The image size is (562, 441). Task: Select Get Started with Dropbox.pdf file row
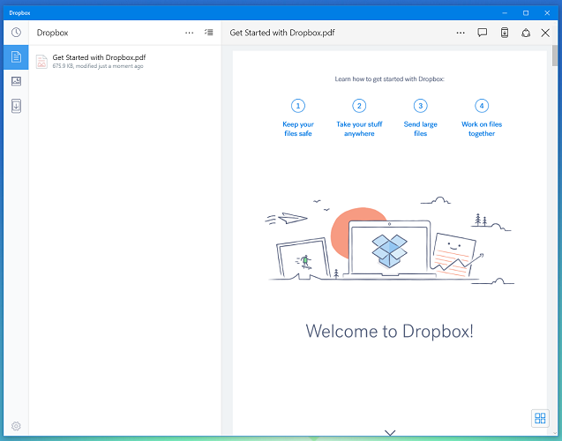click(125, 61)
